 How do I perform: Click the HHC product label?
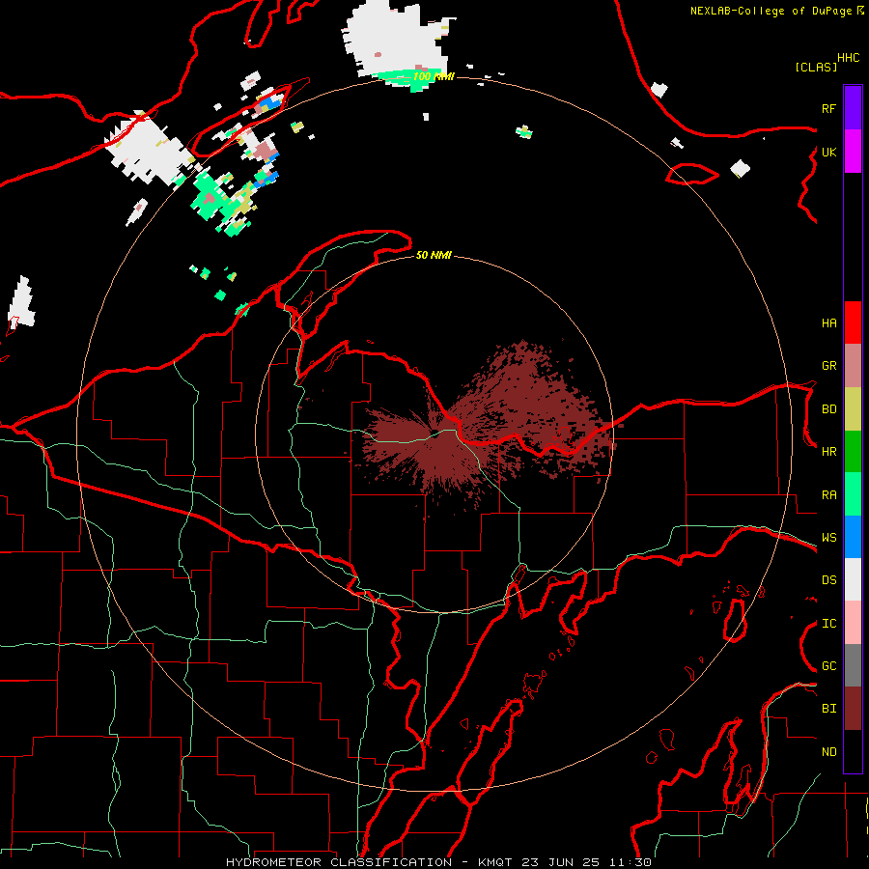click(848, 58)
